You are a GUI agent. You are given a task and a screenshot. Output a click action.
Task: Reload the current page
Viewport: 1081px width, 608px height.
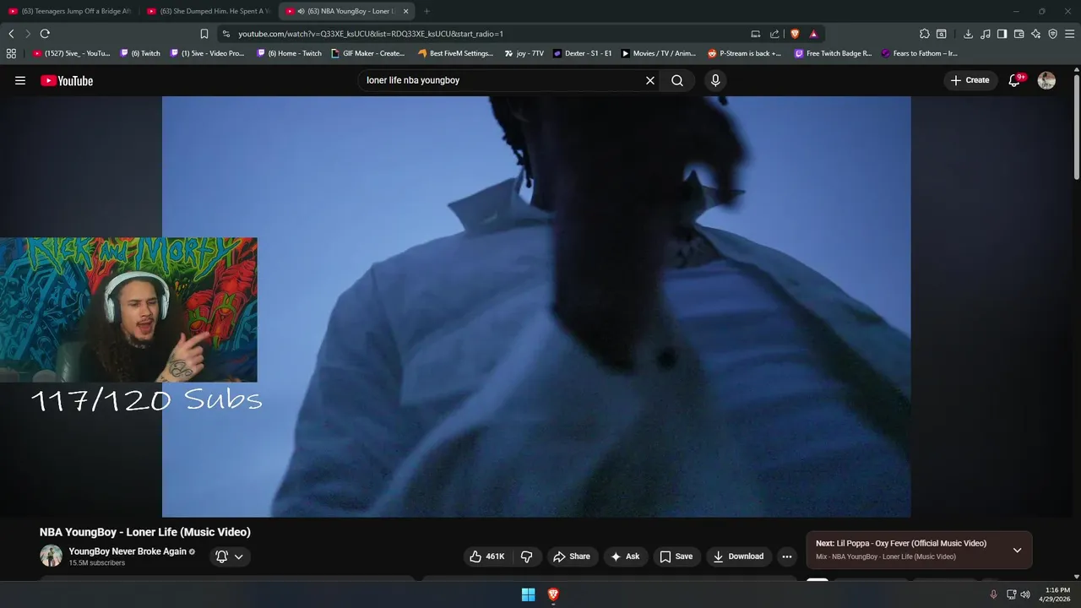click(x=45, y=34)
